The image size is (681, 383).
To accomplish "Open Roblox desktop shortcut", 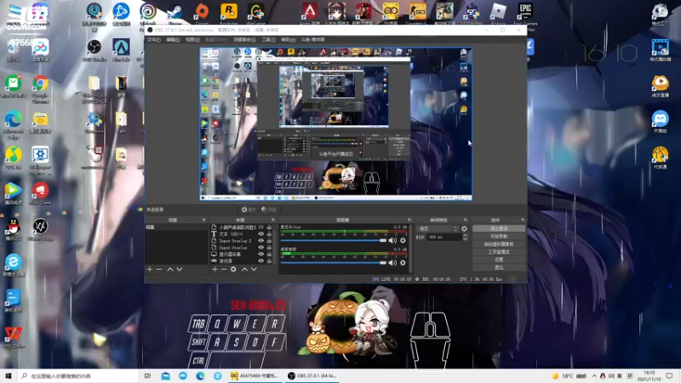I will click(498, 14).
